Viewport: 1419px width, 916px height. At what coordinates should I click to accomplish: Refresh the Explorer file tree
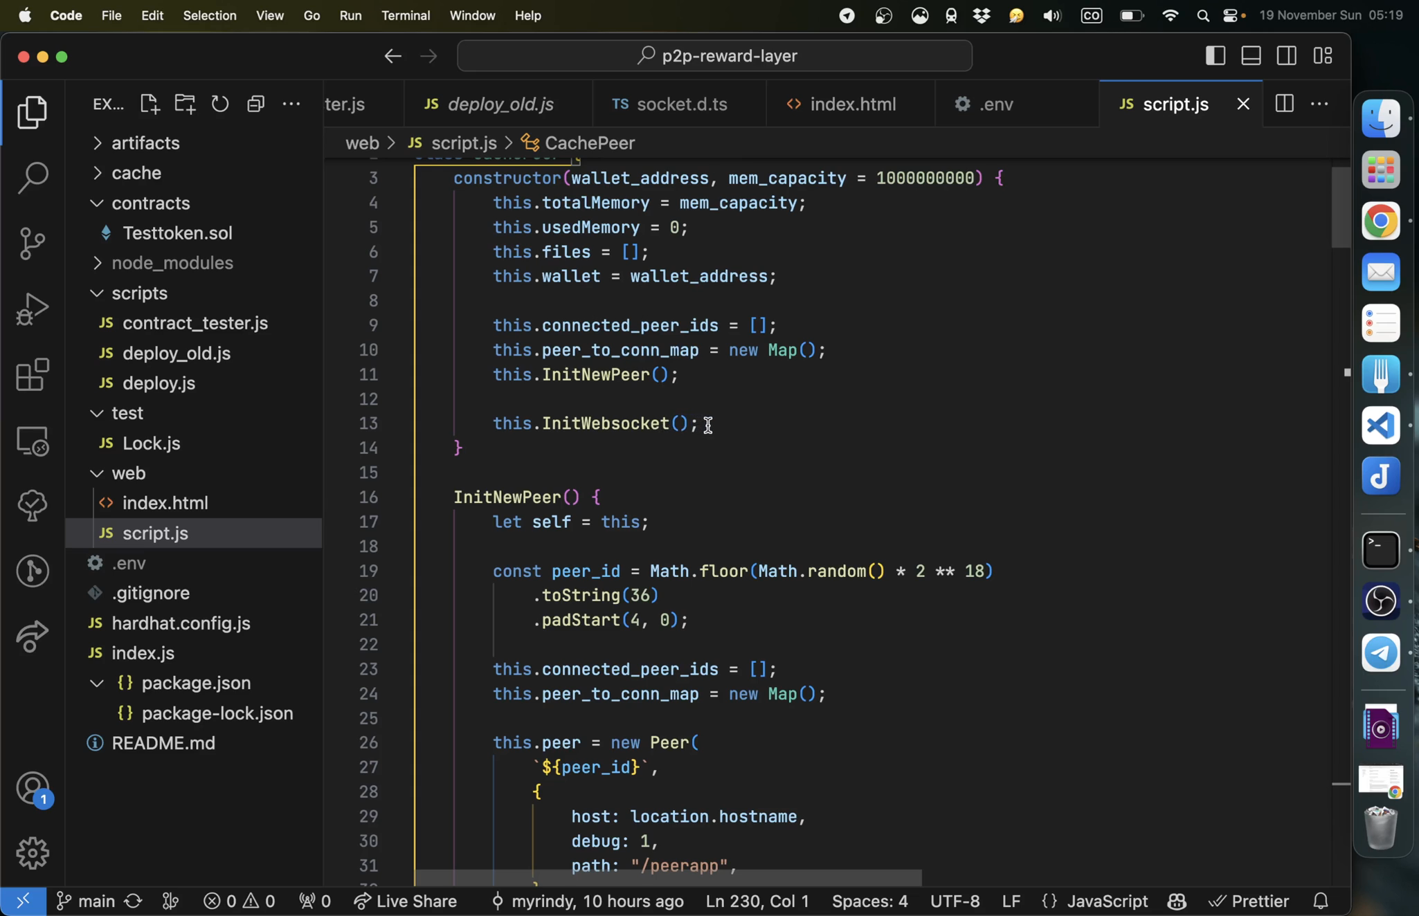tap(220, 104)
